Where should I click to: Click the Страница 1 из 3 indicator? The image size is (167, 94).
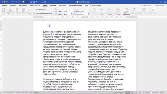click(x=8, y=93)
